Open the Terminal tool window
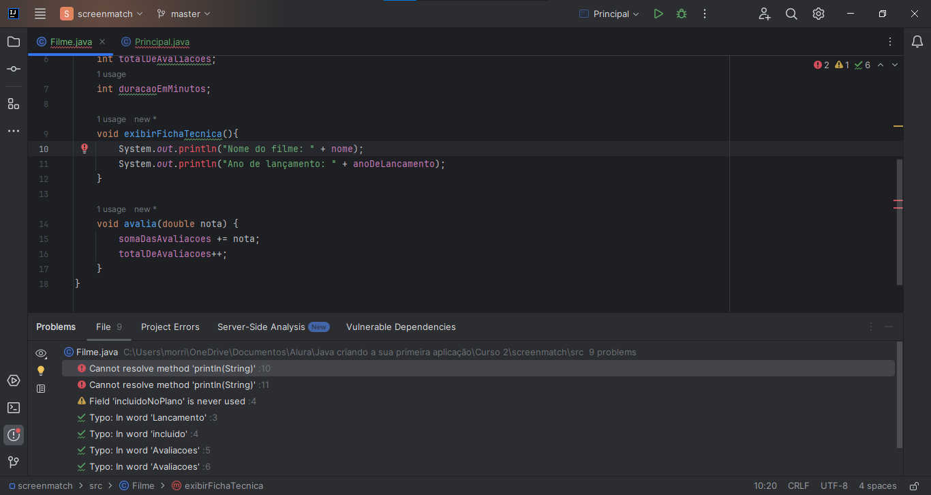Viewport: 931px width, 495px height. tap(14, 408)
